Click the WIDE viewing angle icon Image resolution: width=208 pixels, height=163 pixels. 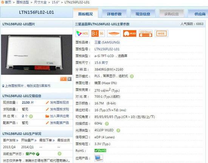(x=161, y=33)
